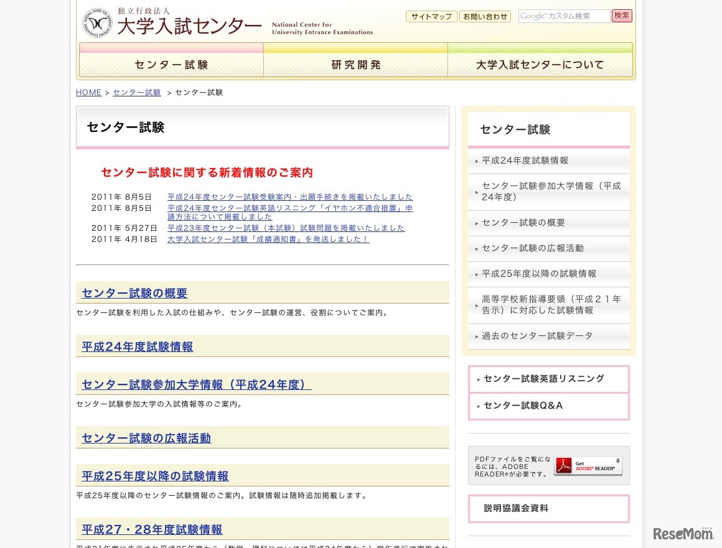Viewport: 722px width, 548px height.
Task: Open the 説明協議会資料 panel
Action: (515, 508)
